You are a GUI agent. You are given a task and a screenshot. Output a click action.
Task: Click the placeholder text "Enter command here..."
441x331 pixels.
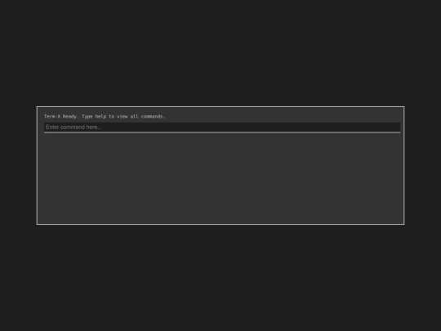point(73,127)
